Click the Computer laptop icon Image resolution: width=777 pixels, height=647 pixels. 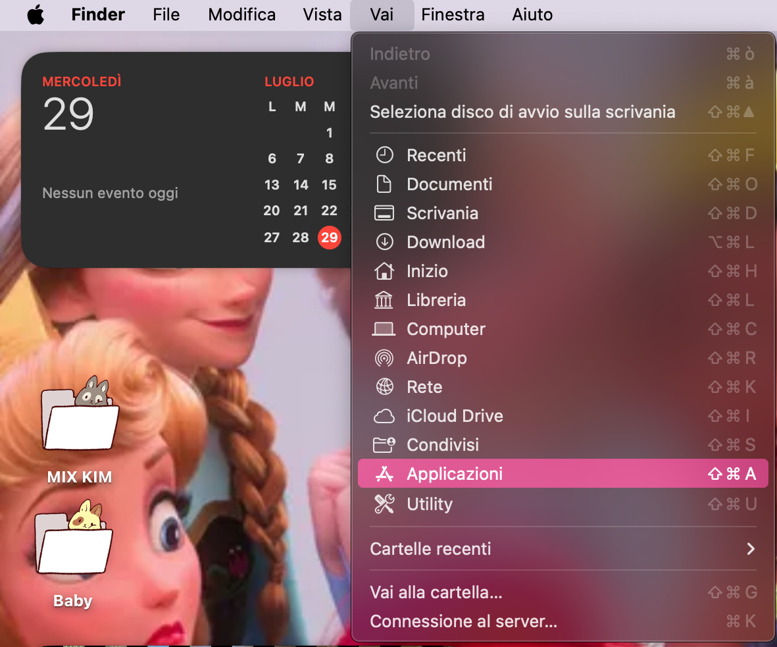(384, 328)
